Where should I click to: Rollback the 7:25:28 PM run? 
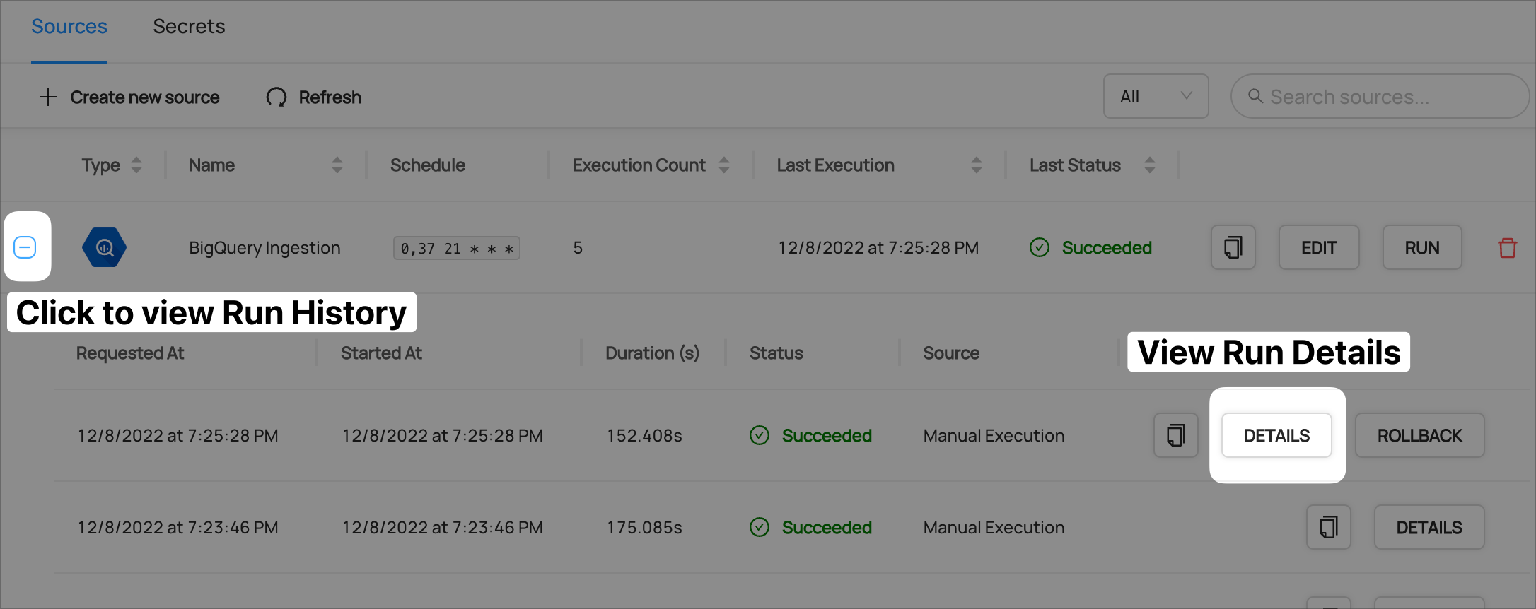[x=1419, y=435]
